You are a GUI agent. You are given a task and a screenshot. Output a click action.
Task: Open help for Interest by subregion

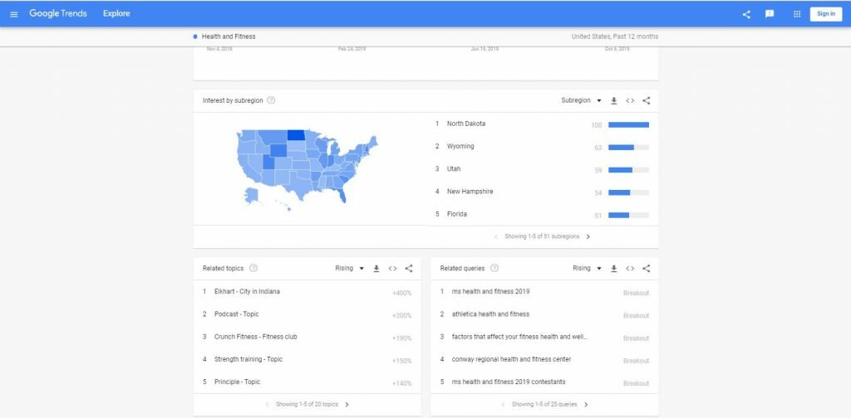point(271,100)
